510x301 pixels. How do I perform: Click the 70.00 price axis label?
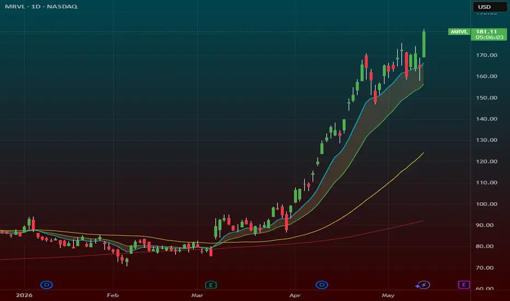(485, 268)
